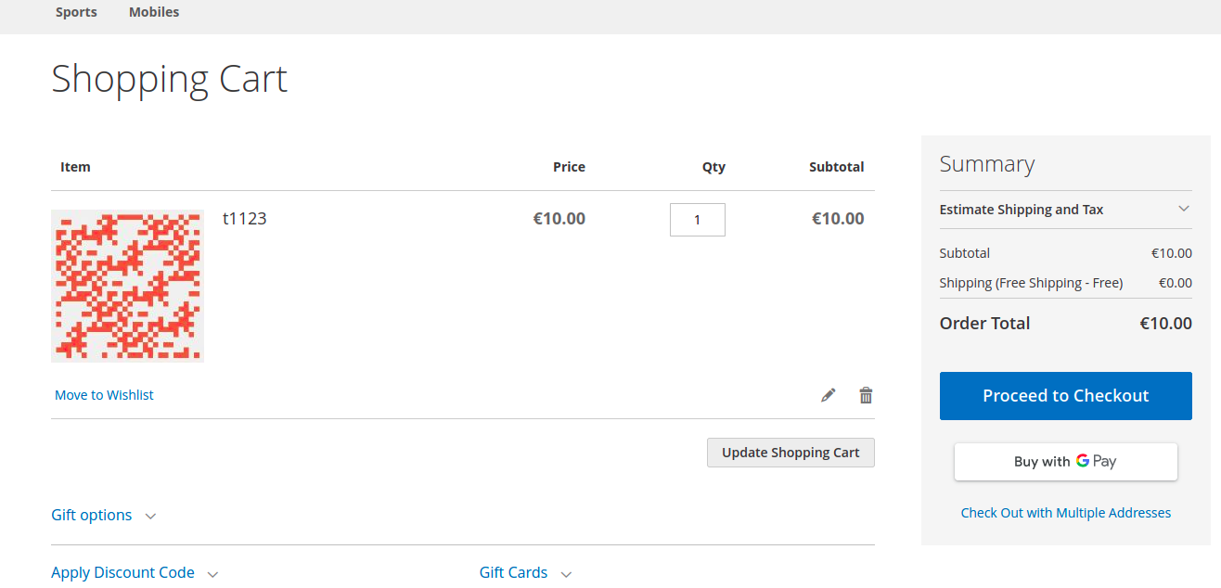Click the Shopping Cart page heading
Viewport: 1221px width, 588px height.
(169, 80)
